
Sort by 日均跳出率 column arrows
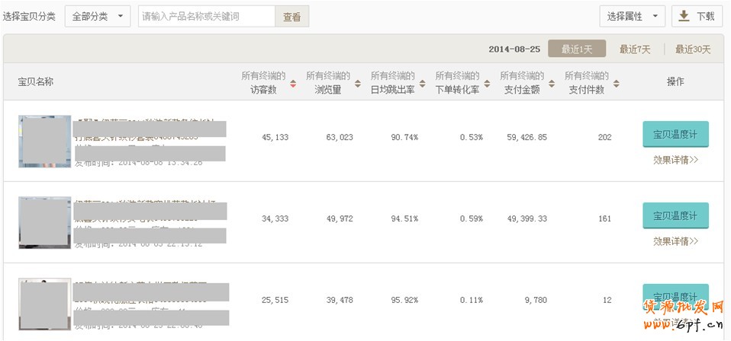423,83
